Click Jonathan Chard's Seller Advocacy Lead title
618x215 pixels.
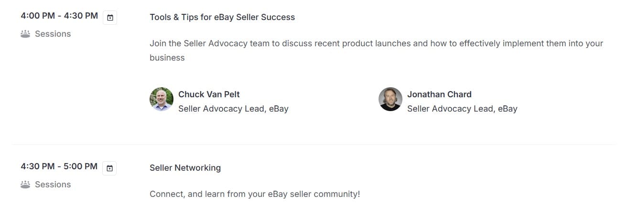462,109
